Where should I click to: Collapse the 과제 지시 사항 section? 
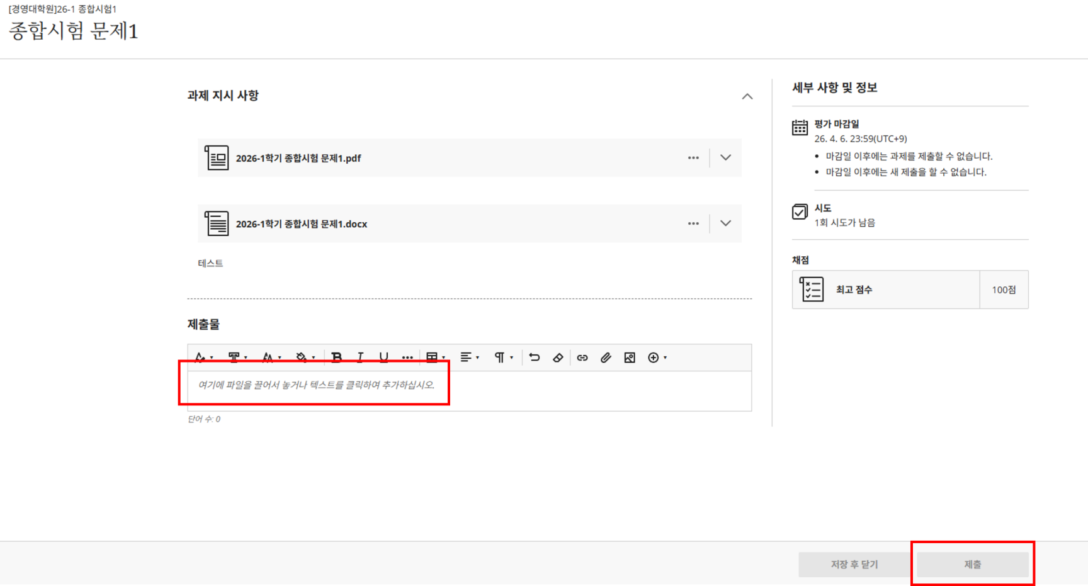pos(747,96)
